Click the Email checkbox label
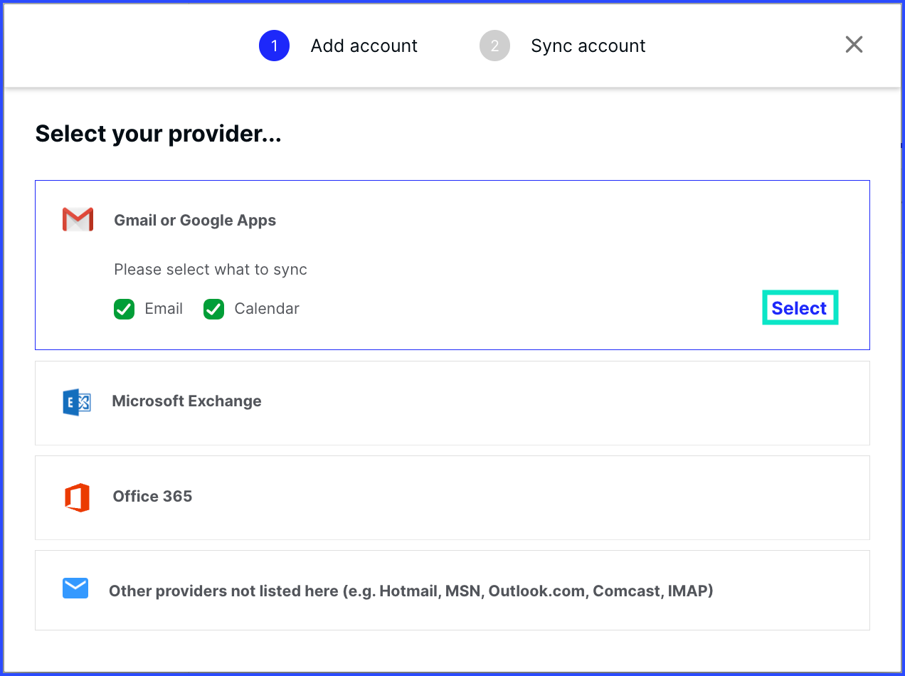The image size is (905, 676). [164, 309]
